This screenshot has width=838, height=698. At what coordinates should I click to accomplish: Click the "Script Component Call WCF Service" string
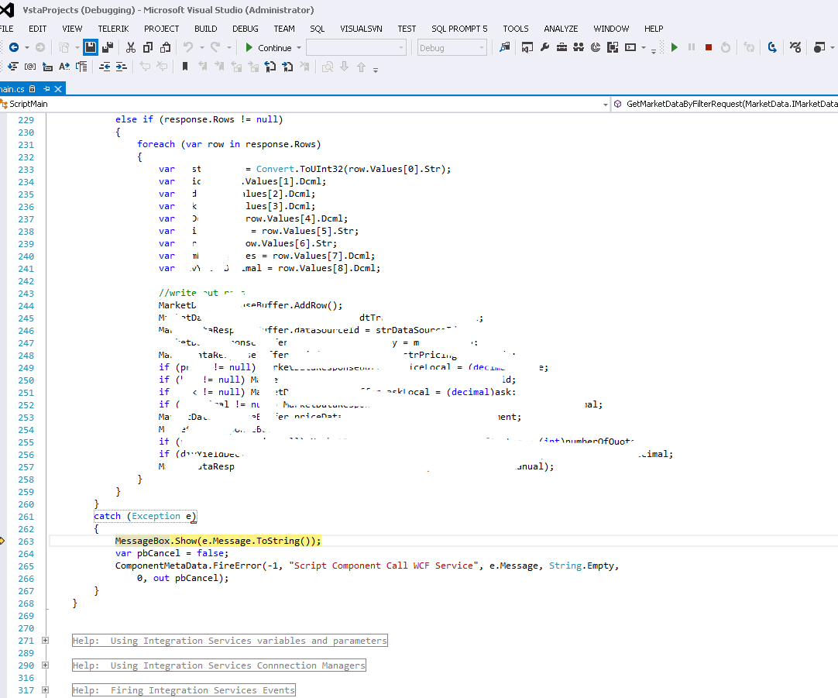(383, 566)
